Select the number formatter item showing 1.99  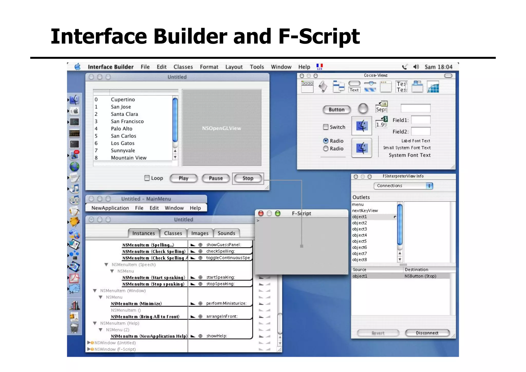click(x=382, y=122)
